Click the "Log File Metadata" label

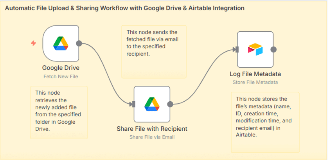[255, 74]
